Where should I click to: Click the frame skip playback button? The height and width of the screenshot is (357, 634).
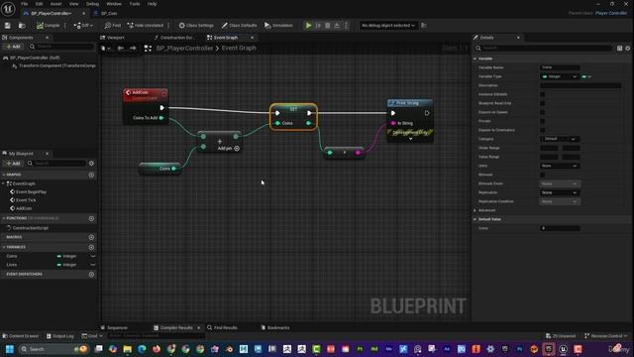point(318,26)
